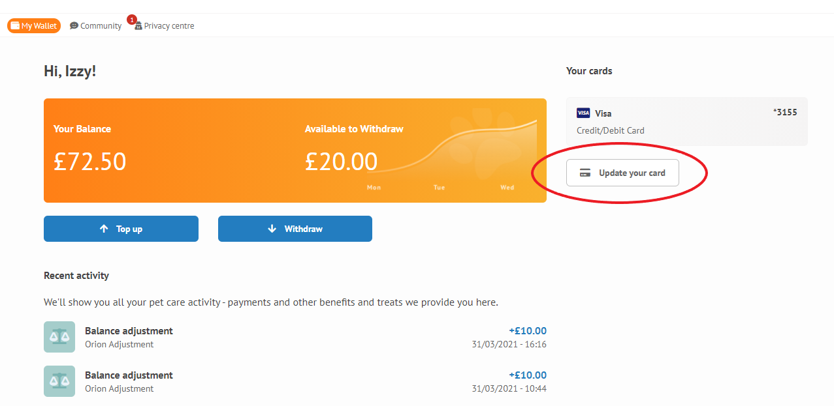Screen dimensions: 834x406
Task: Click the Top up button
Action: pyautogui.click(x=121, y=229)
